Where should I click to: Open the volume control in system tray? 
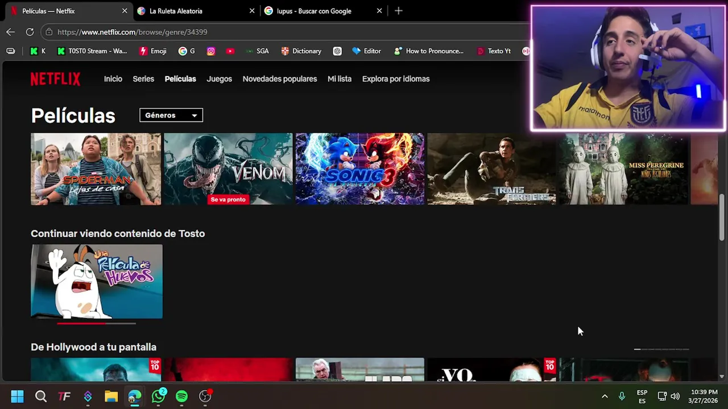(675, 396)
